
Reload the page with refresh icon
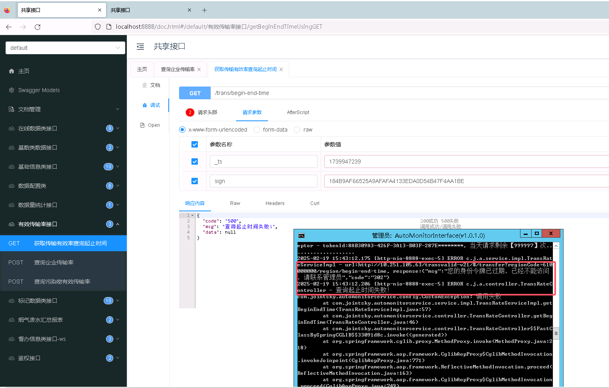coord(37,27)
